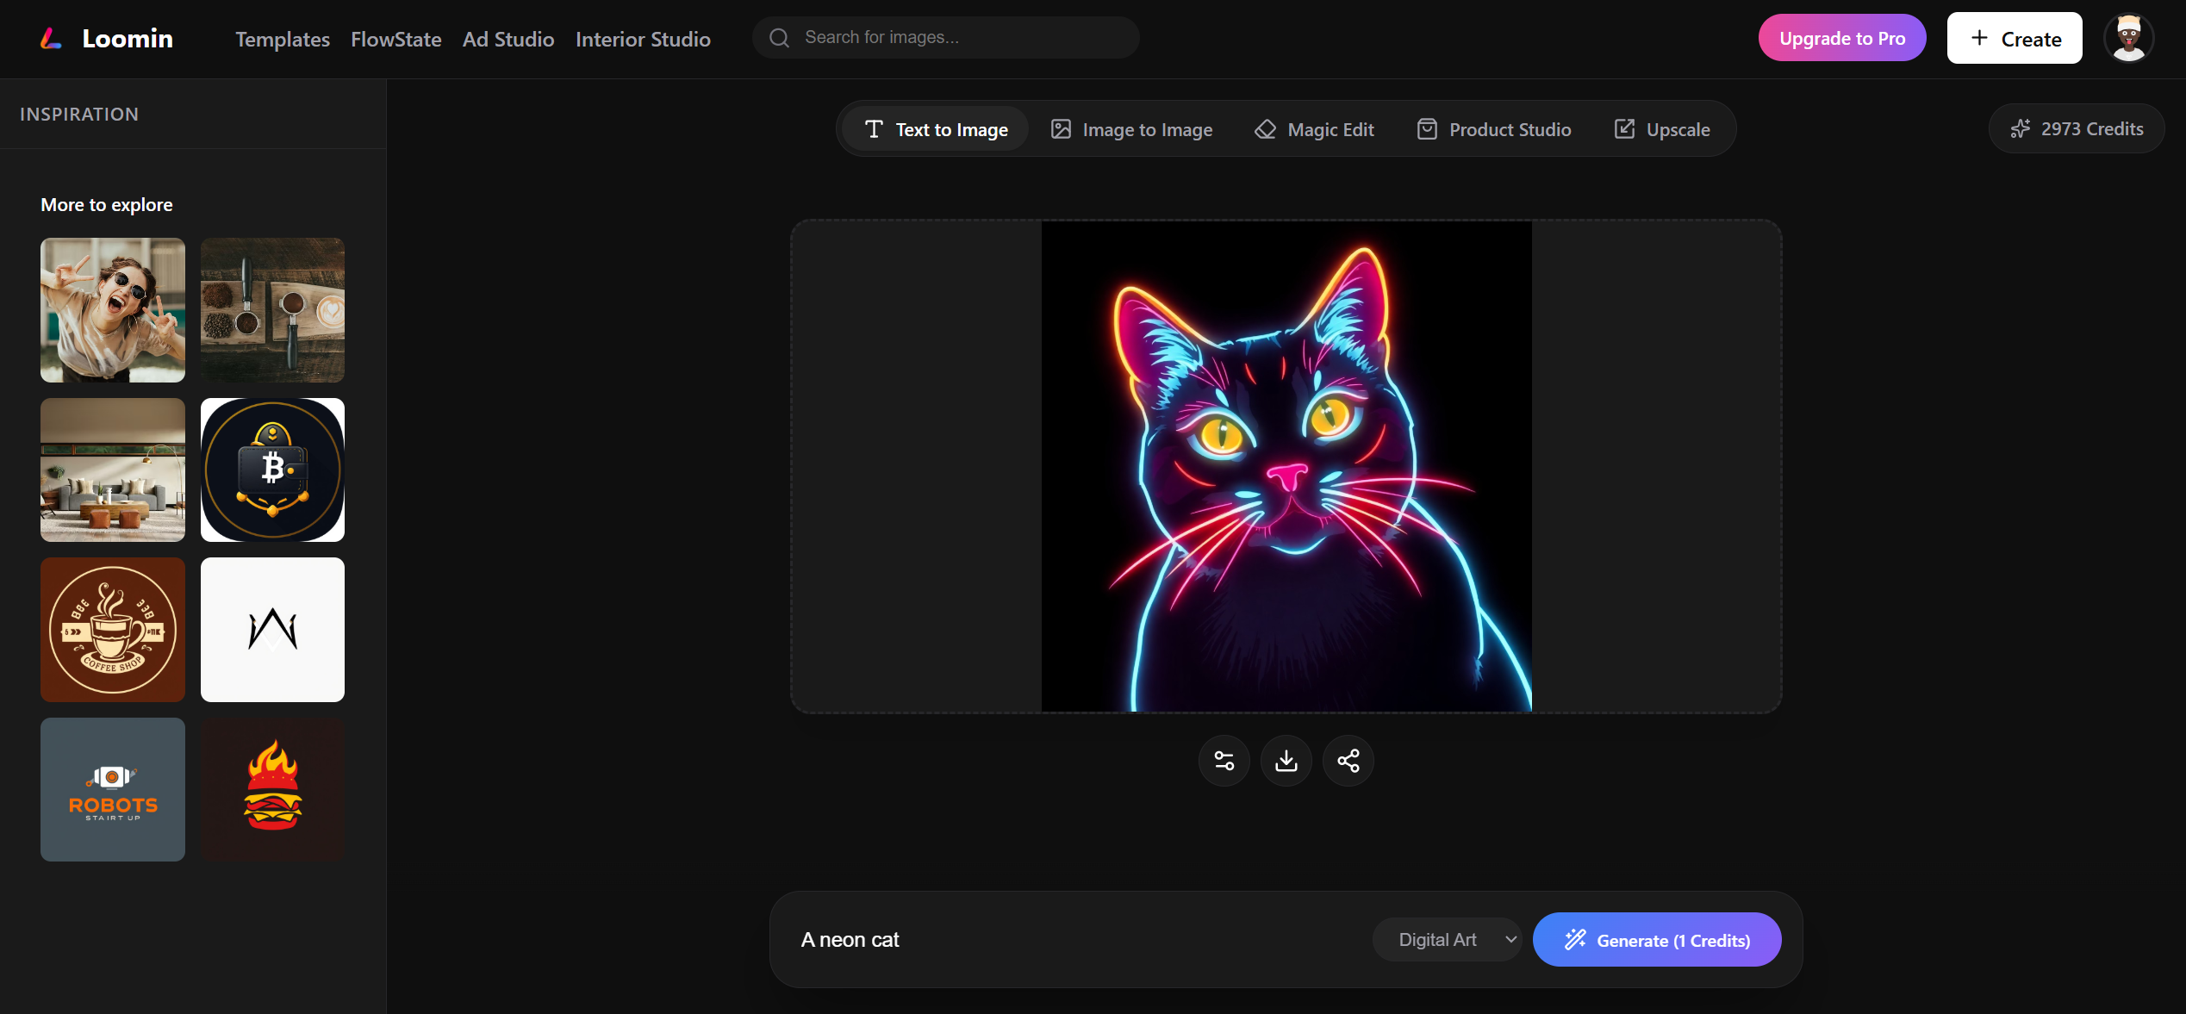2186x1014 pixels.
Task: Open Upgrade to Pro
Action: [x=1841, y=37]
